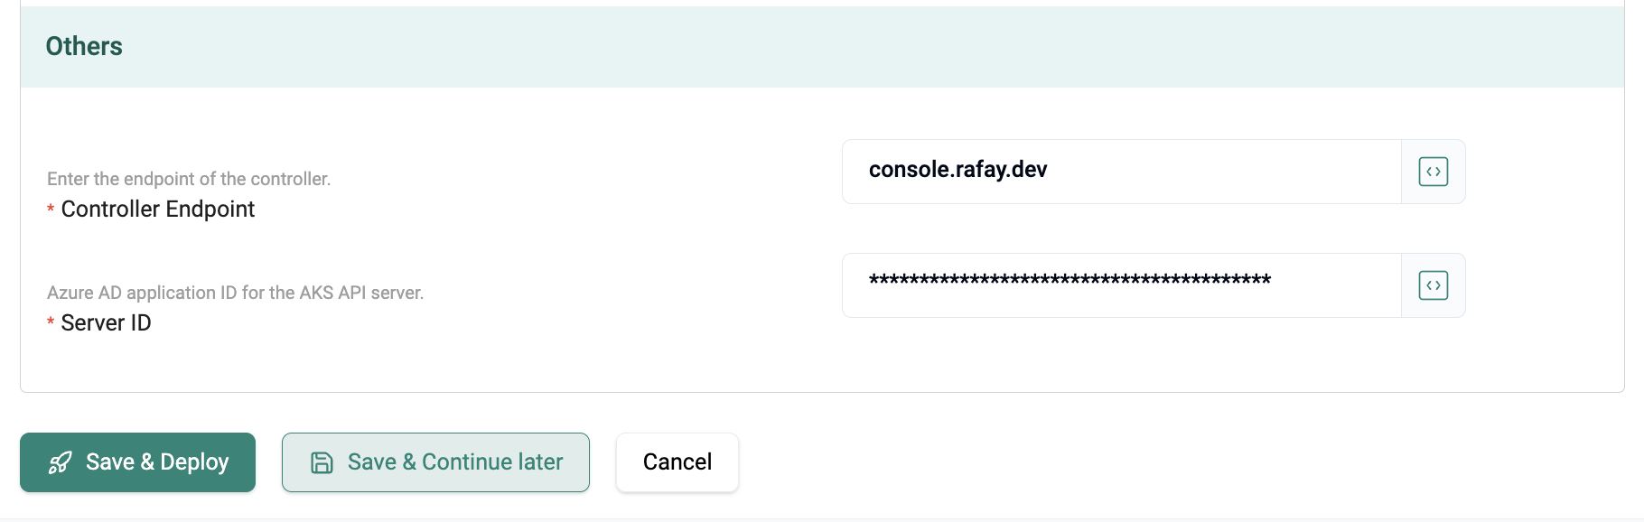Click the Server ID label
1644x522 pixels.
pyautogui.click(x=106, y=323)
